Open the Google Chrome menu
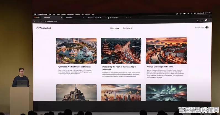This screenshot has height=115, width=220. [42, 14]
